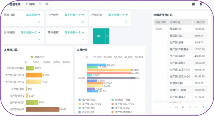Click the page number input field
Viewport: 214px width, 116px height.
coord(171,107)
